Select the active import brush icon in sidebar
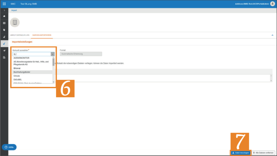Viewport: 277px width, 156px height. pos(4,43)
